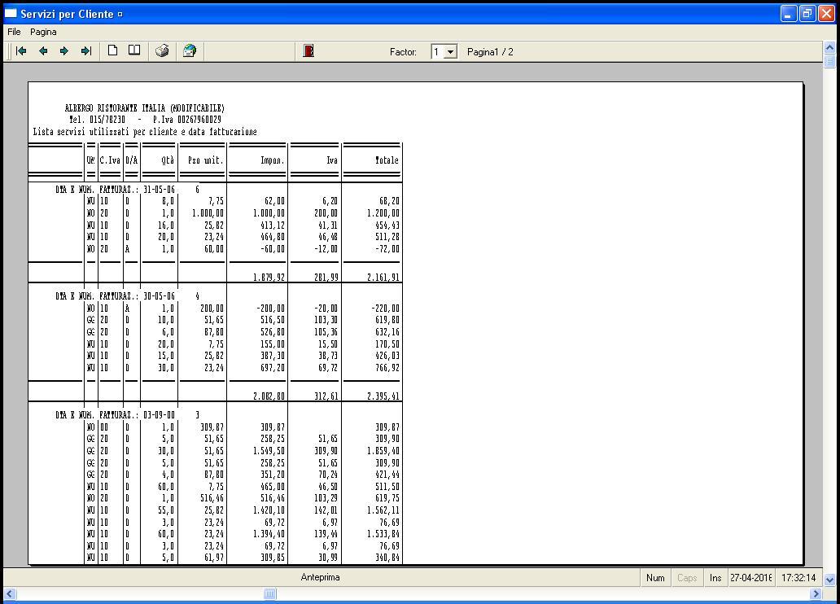This screenshot has width=840, height=604.
Task: Click the cell value 1.200,00
Action: point(383,213)
